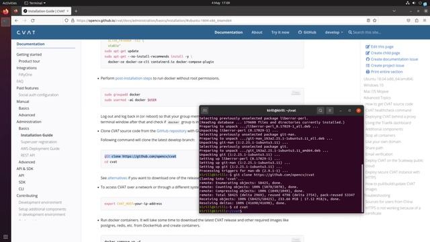Open Show Applications grid in dock
Image resolution: width=430 pixels, height=242 pixels.
(5, 237)
